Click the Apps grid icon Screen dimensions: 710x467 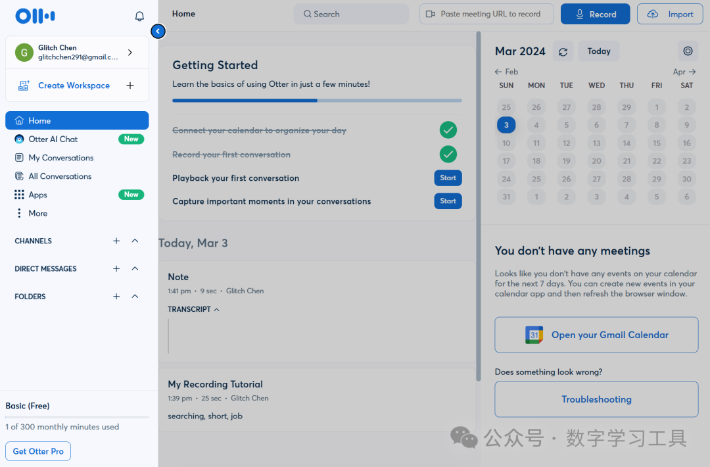tap(19, 195)
